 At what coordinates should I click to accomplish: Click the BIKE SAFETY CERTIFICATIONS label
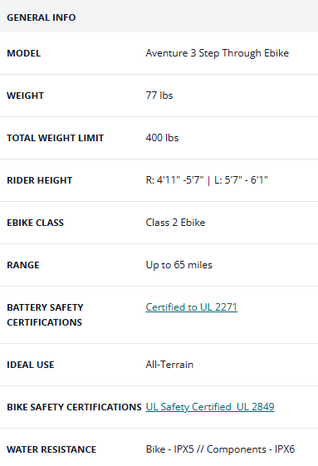(x=74, y=407)
